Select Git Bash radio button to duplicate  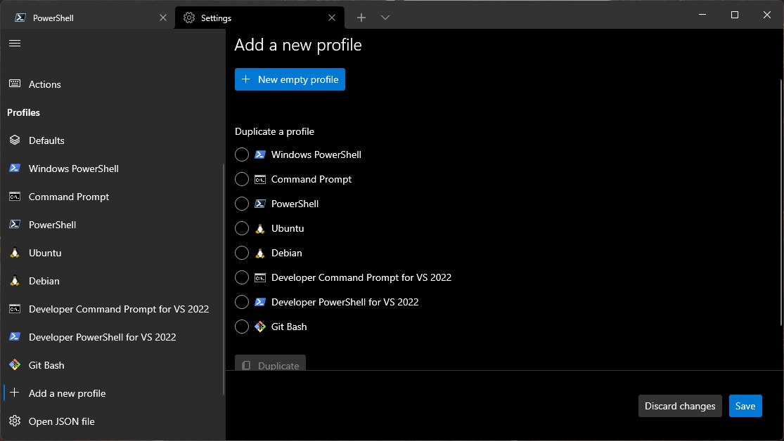pyautogui.click(x=241, y=327)
